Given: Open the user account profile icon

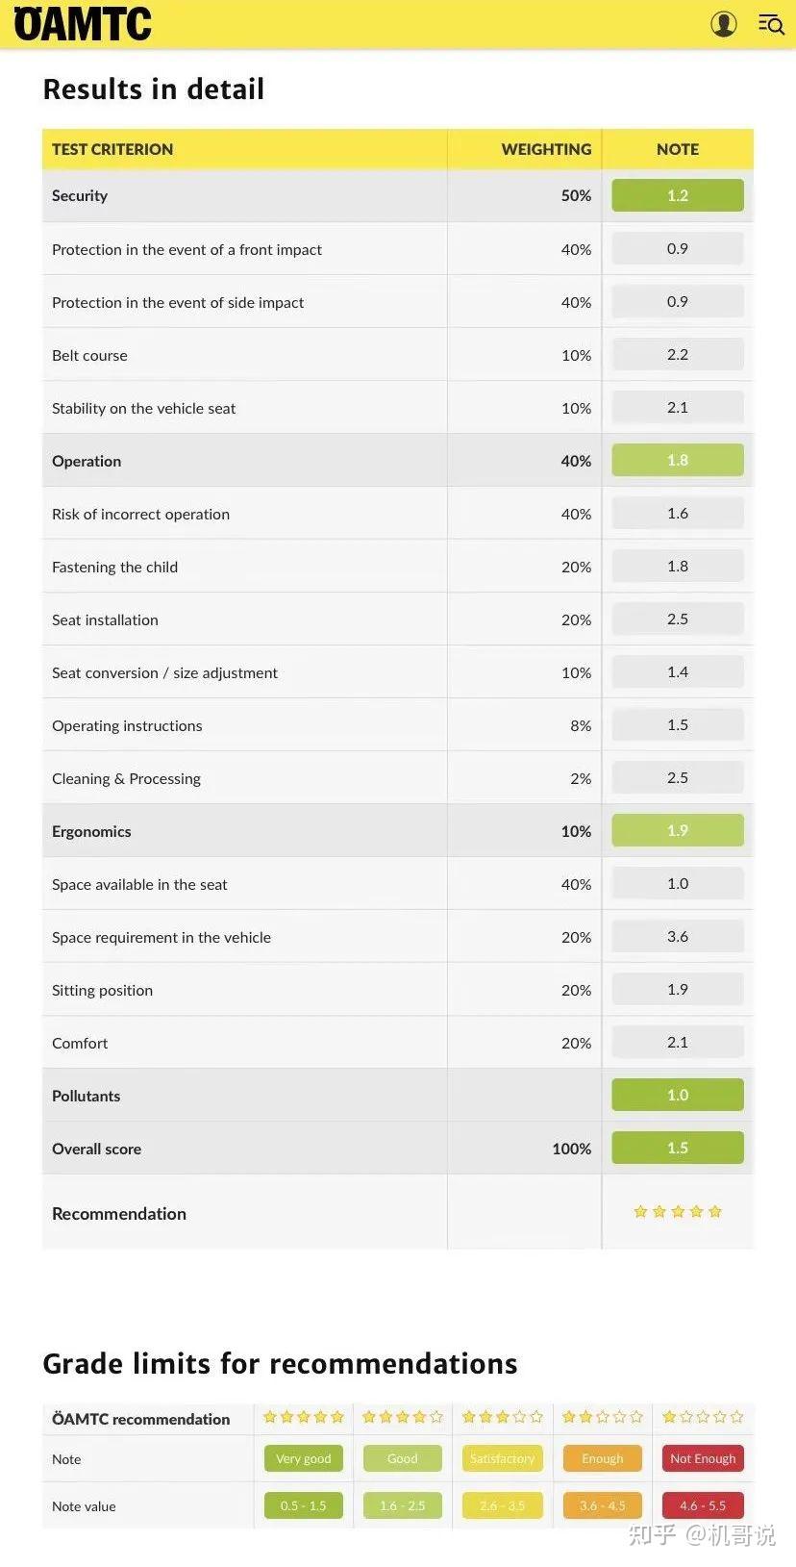Looking at the screenshot, I should click(x=723, y=24).
